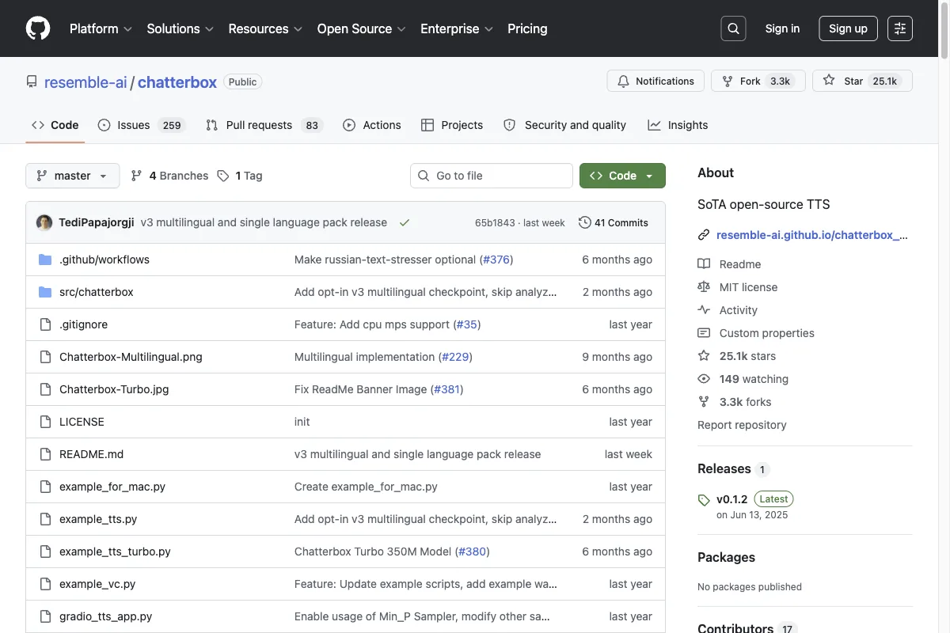Click the GitHub logo home icon
The width and height of the screenshot is (950, 633).
coord(38,28)
